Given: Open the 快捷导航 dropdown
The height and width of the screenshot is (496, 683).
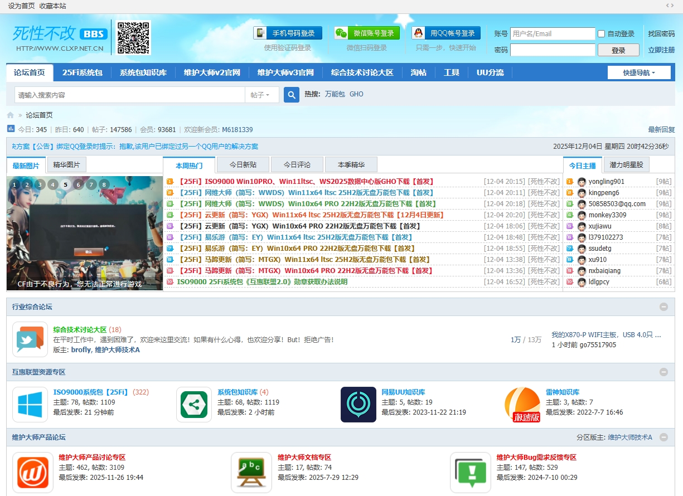Looking at the screenshot, I should click(x=639, y=72).
